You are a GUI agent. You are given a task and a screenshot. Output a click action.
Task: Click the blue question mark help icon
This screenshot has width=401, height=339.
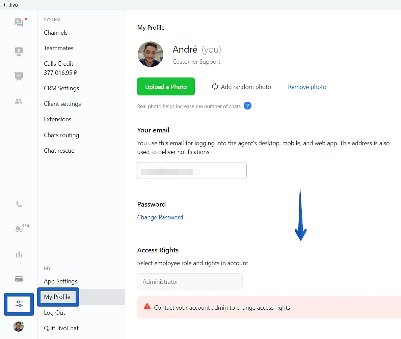click(247, 106)
